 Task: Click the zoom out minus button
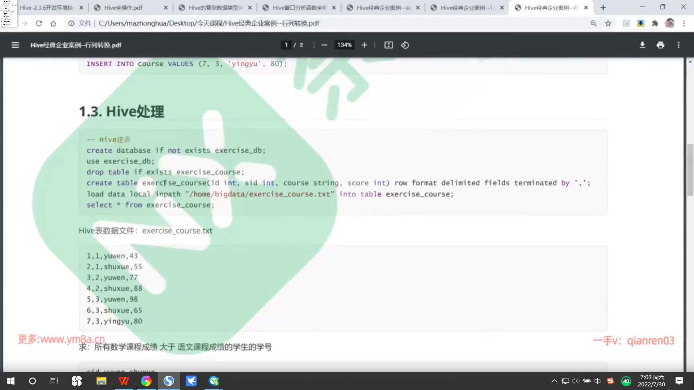(x=324, y=45)
